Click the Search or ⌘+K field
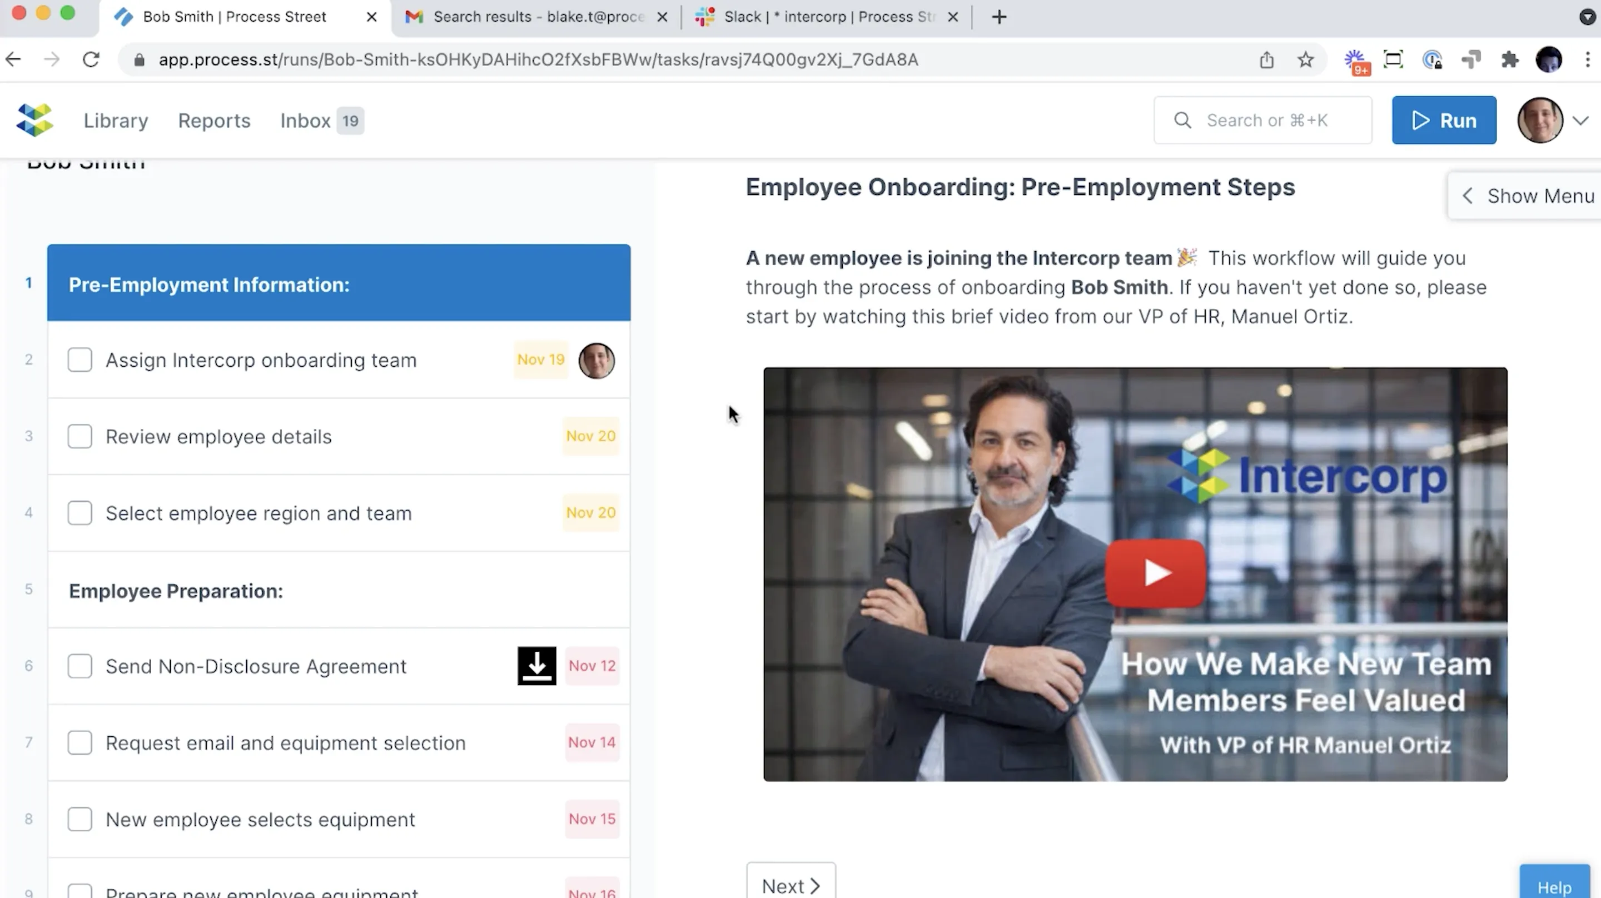Image resolution: width=1601 pixels, height=898 pixels. (1263, 120)
